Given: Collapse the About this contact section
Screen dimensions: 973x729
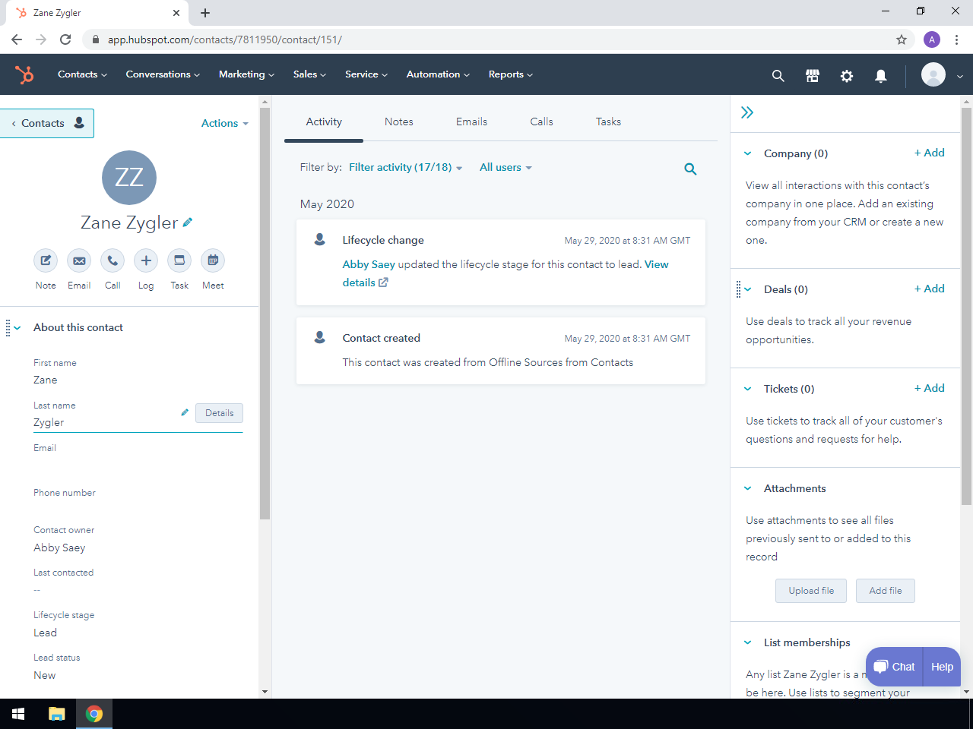Looking at the screenshot, I should 17,328.
